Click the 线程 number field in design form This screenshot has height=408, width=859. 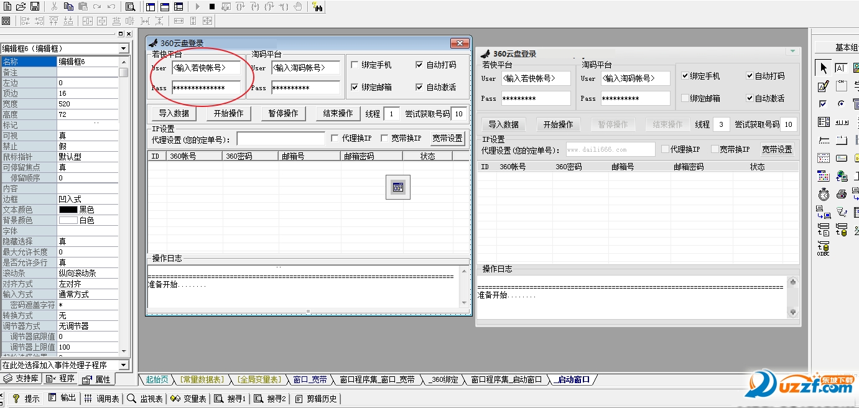pos(391,114)
